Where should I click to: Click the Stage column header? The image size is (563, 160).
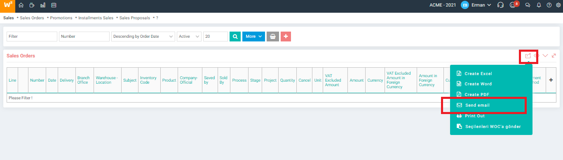coord(256,80)
